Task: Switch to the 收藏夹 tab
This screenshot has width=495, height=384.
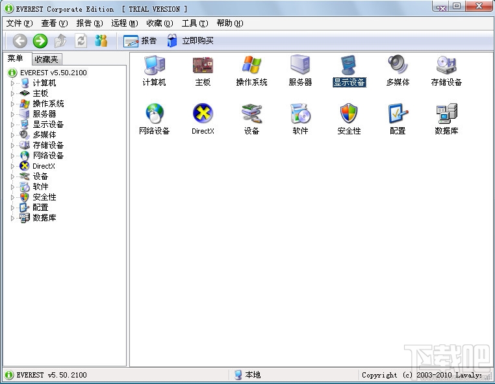Action: pos(46,59)
